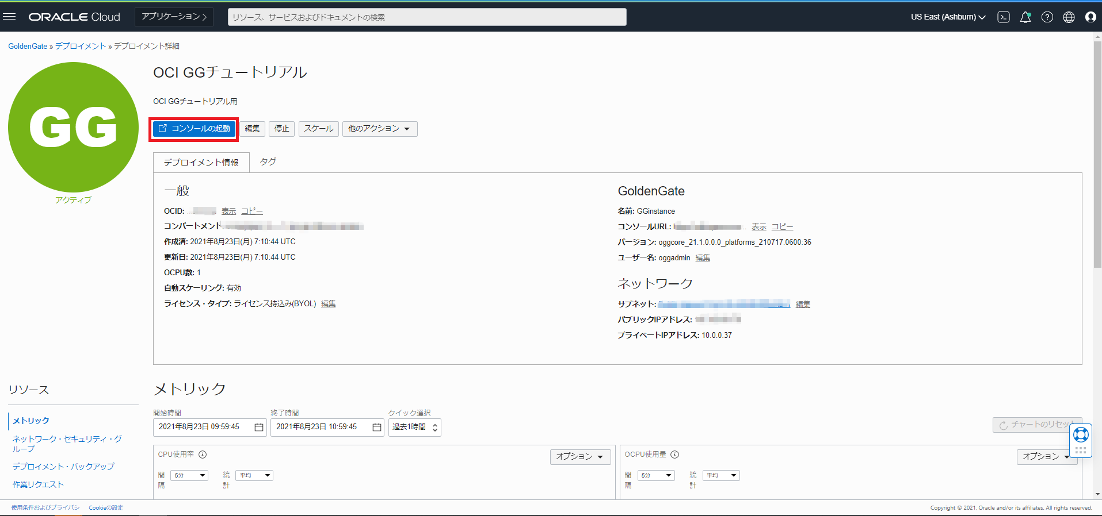
Task: Click the OCPU使用量 info icon
Action: pos(675,455)
